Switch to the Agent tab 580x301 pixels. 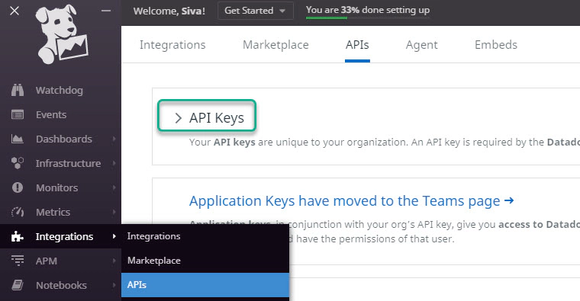[x=422, y=45]
